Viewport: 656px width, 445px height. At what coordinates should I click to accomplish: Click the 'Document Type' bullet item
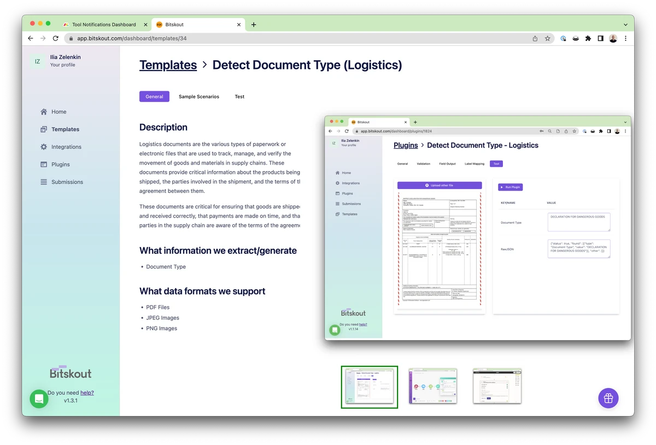(x=166, y=267)
